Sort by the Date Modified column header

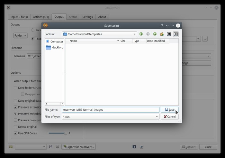pyautogui.click(x=158, y=41)
